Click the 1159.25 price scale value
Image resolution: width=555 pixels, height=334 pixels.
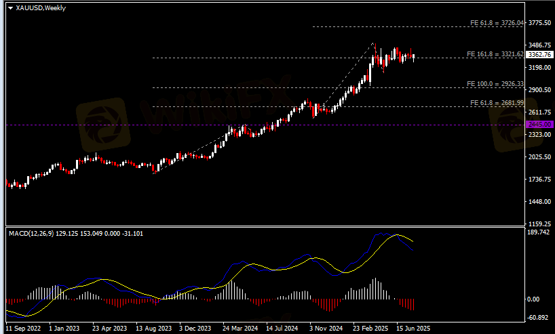pyautogui.click(x=540, y=224)
